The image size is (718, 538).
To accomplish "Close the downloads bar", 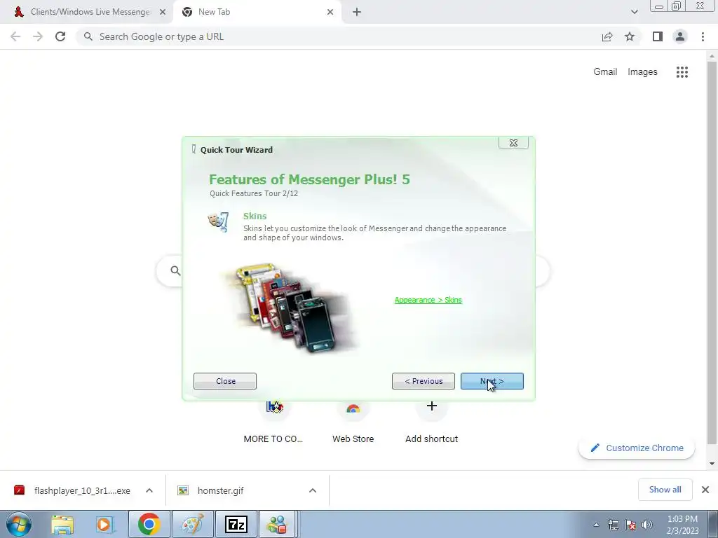I will point(705,490).
